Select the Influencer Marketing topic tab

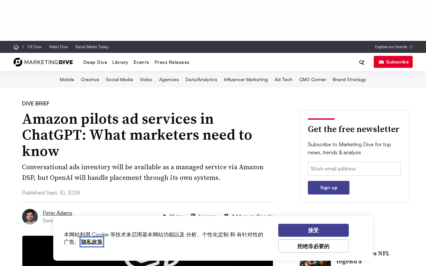pyautogui.click(x=246, y=79)
